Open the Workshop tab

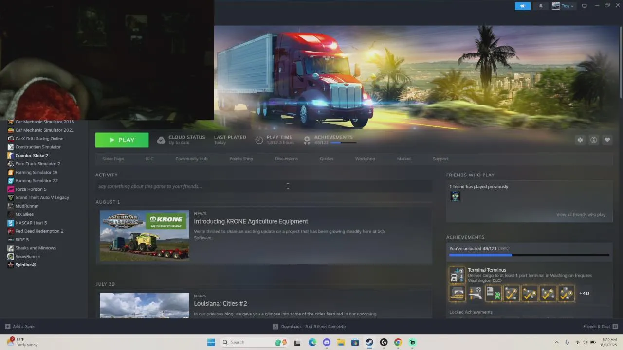pyautogui.click(x=365, y=159)
